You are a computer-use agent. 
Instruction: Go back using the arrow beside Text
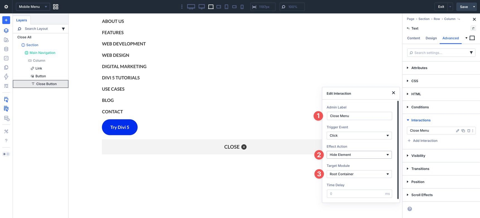coord(408,28)
